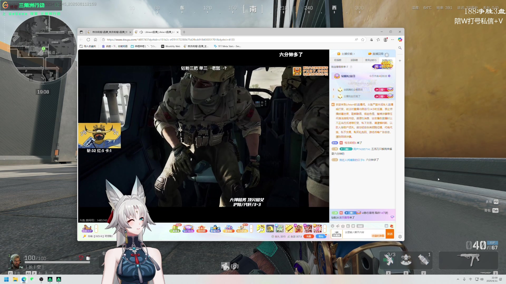Expand 今日共有4位粉丝 arrow
This screenshot has width=506, height=284.
[389, 76]
